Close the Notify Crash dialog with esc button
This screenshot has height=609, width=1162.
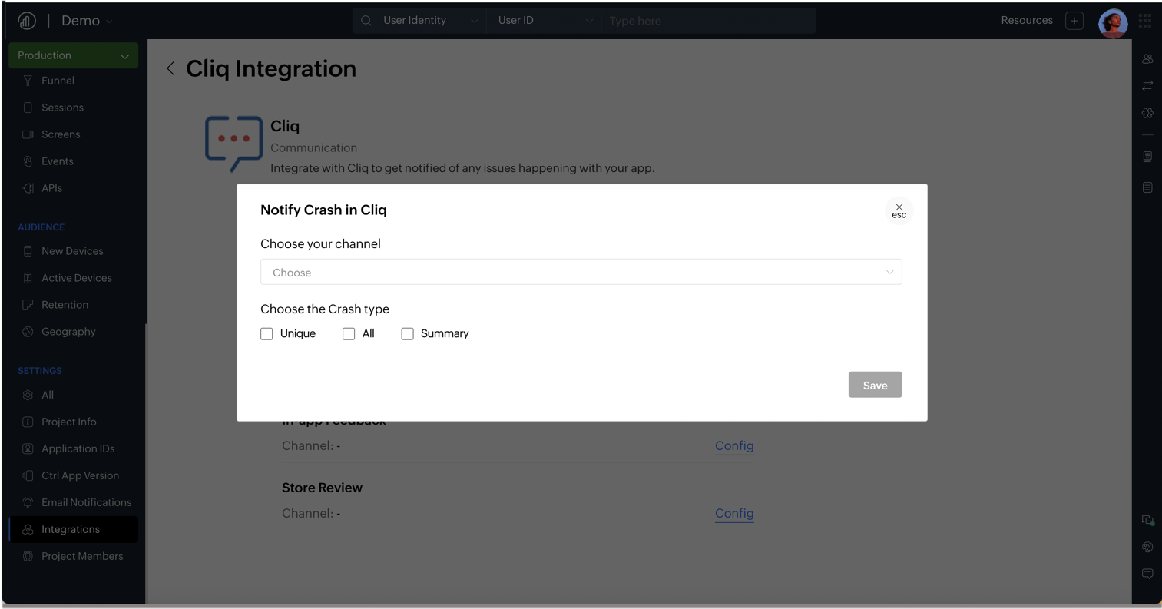(x=899, y=210)
